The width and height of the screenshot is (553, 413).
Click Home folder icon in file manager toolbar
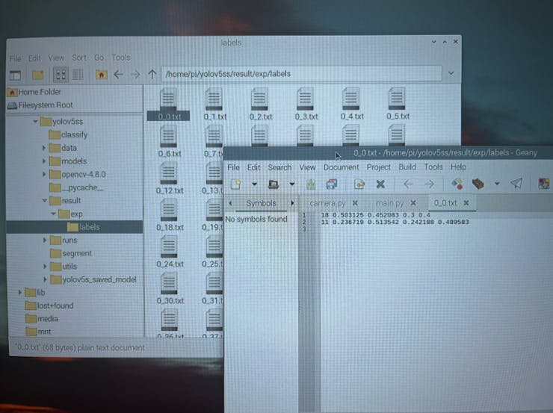point(101,75)
